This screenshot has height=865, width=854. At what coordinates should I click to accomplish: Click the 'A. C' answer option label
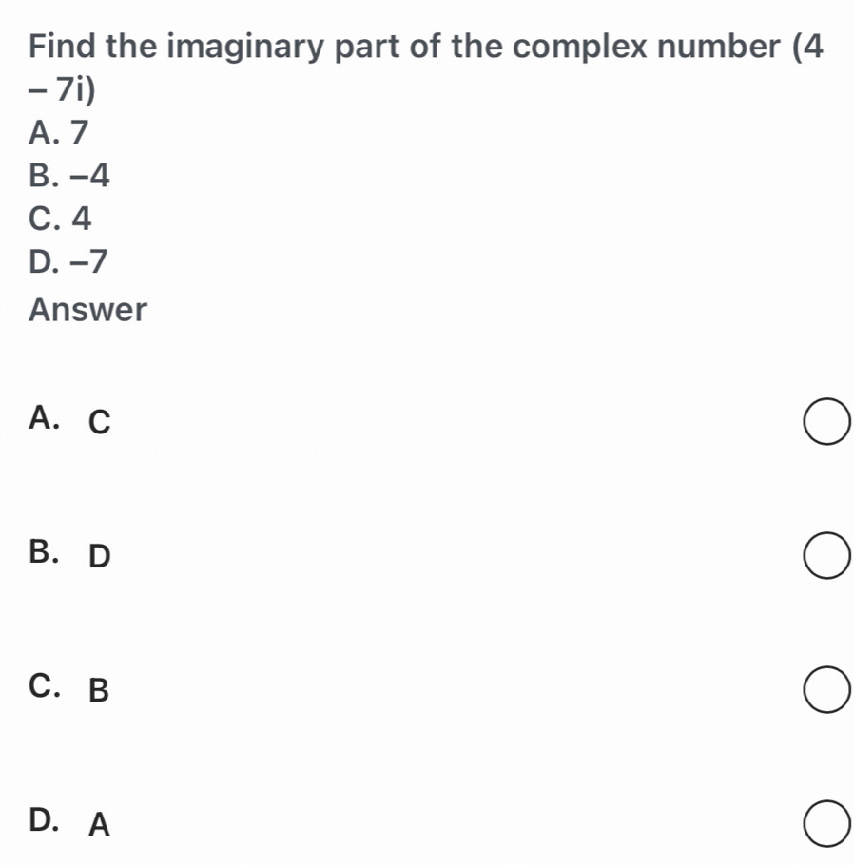pyautogui.click(x=70, y=420)
